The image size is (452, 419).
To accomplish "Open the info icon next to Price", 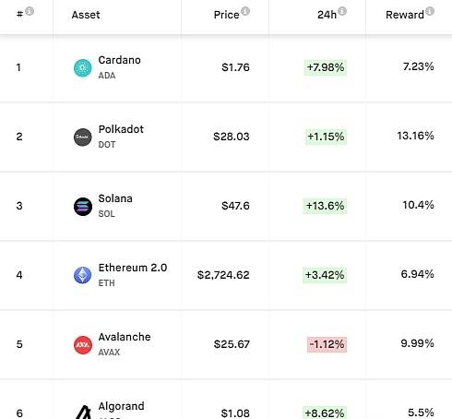I will click(245, 11).
